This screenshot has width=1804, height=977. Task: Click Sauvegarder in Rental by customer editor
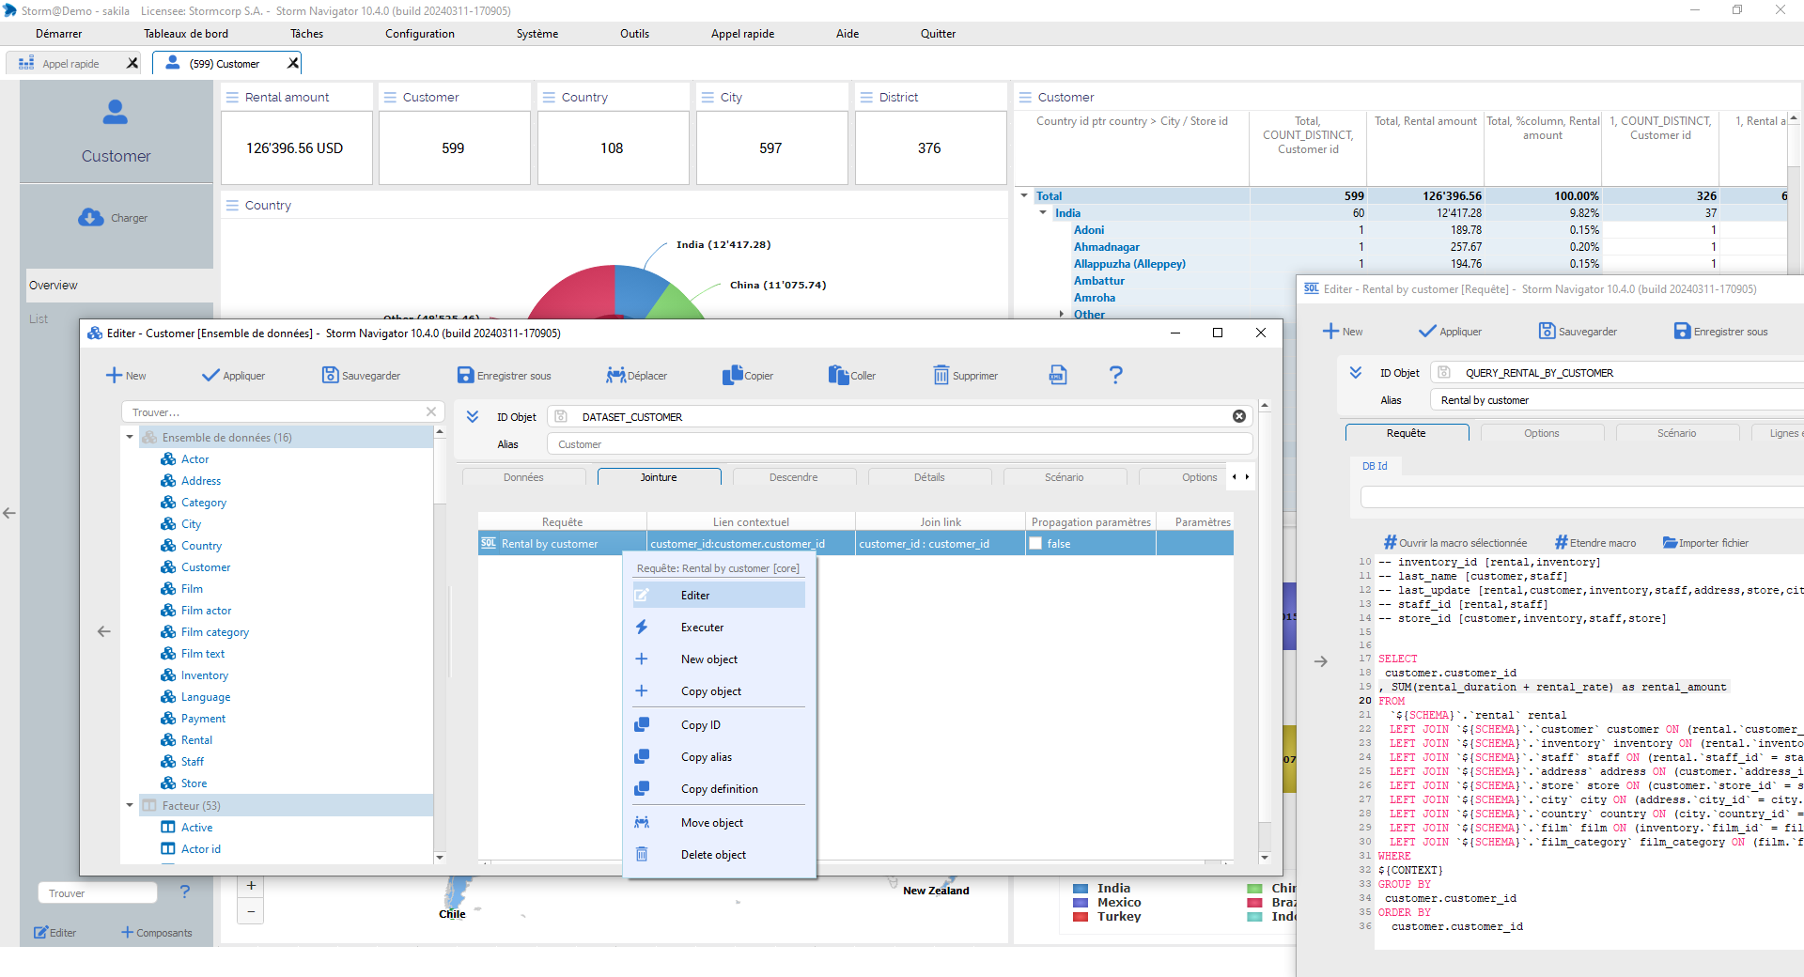pyautogui.click(x=1578, y=332)
